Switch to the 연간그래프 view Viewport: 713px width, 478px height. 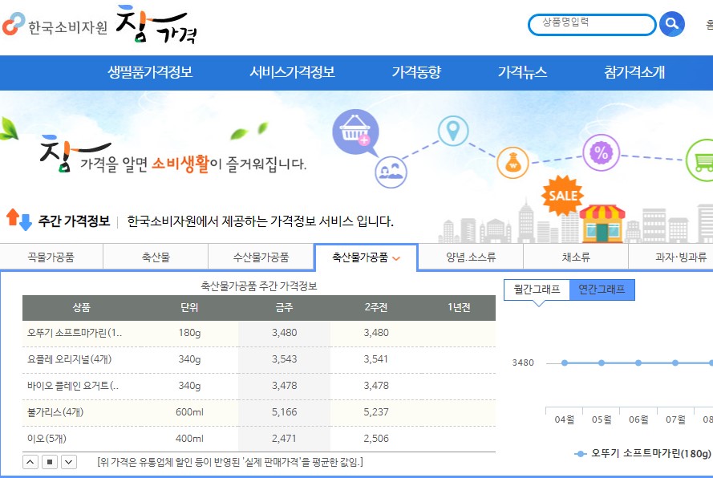(x=602, y=290)
